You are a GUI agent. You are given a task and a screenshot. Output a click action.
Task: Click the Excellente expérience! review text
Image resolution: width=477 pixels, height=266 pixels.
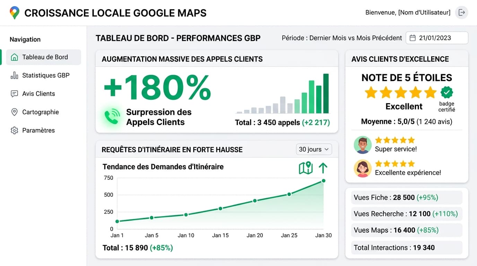point(408,172)
